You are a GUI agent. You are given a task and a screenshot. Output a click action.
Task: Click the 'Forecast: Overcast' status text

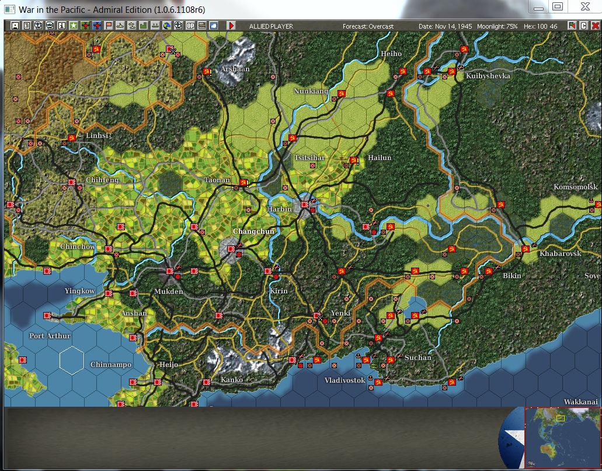(368, 26)
